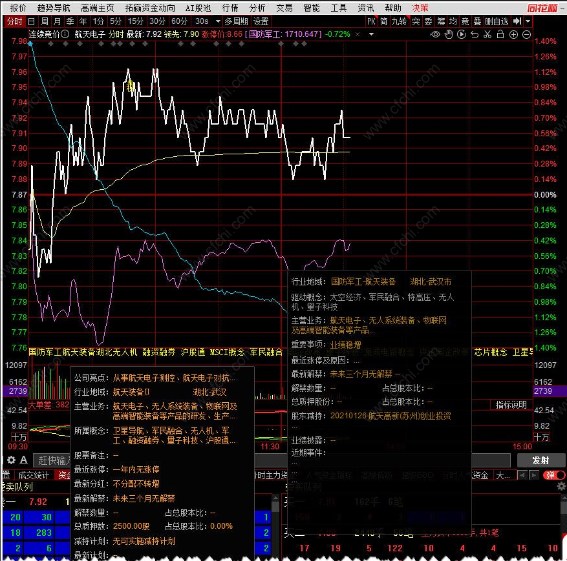Toggle the 均 average line button
This screenshot has height=561, width=567.
(453, 22)
